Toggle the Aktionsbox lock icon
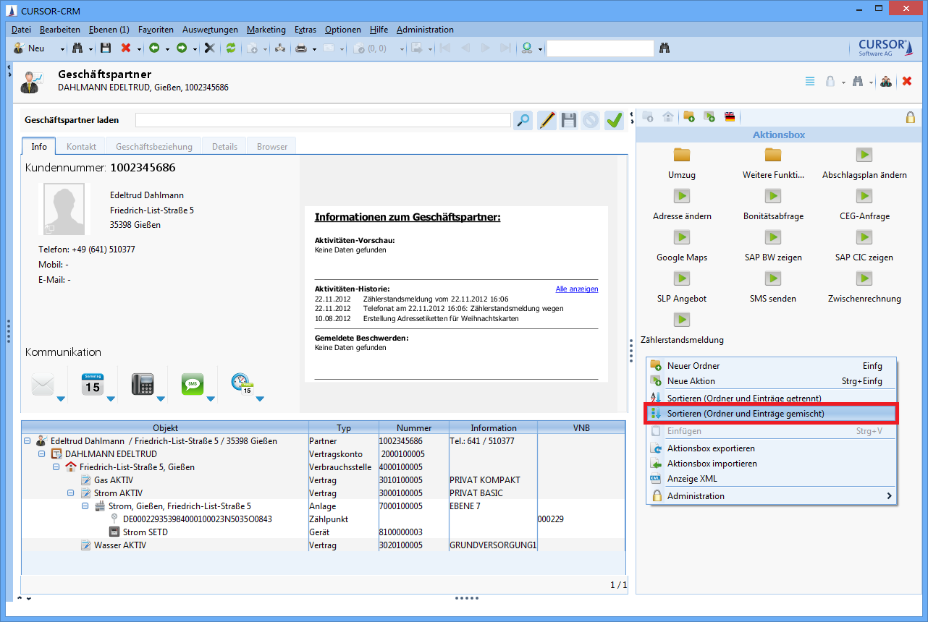Image resolution: width=928 pixels, height=622 pixels. 910,117
